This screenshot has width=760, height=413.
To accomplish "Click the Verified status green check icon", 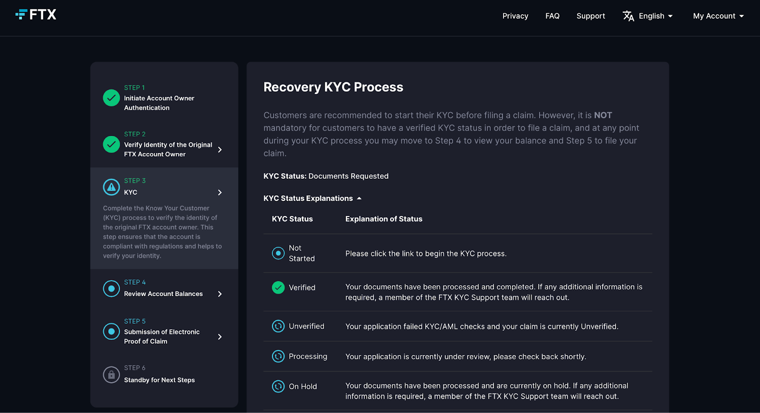I will [x=278, y=288].
